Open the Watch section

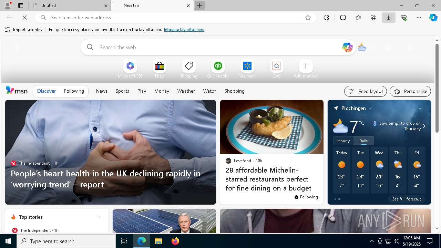210,91
